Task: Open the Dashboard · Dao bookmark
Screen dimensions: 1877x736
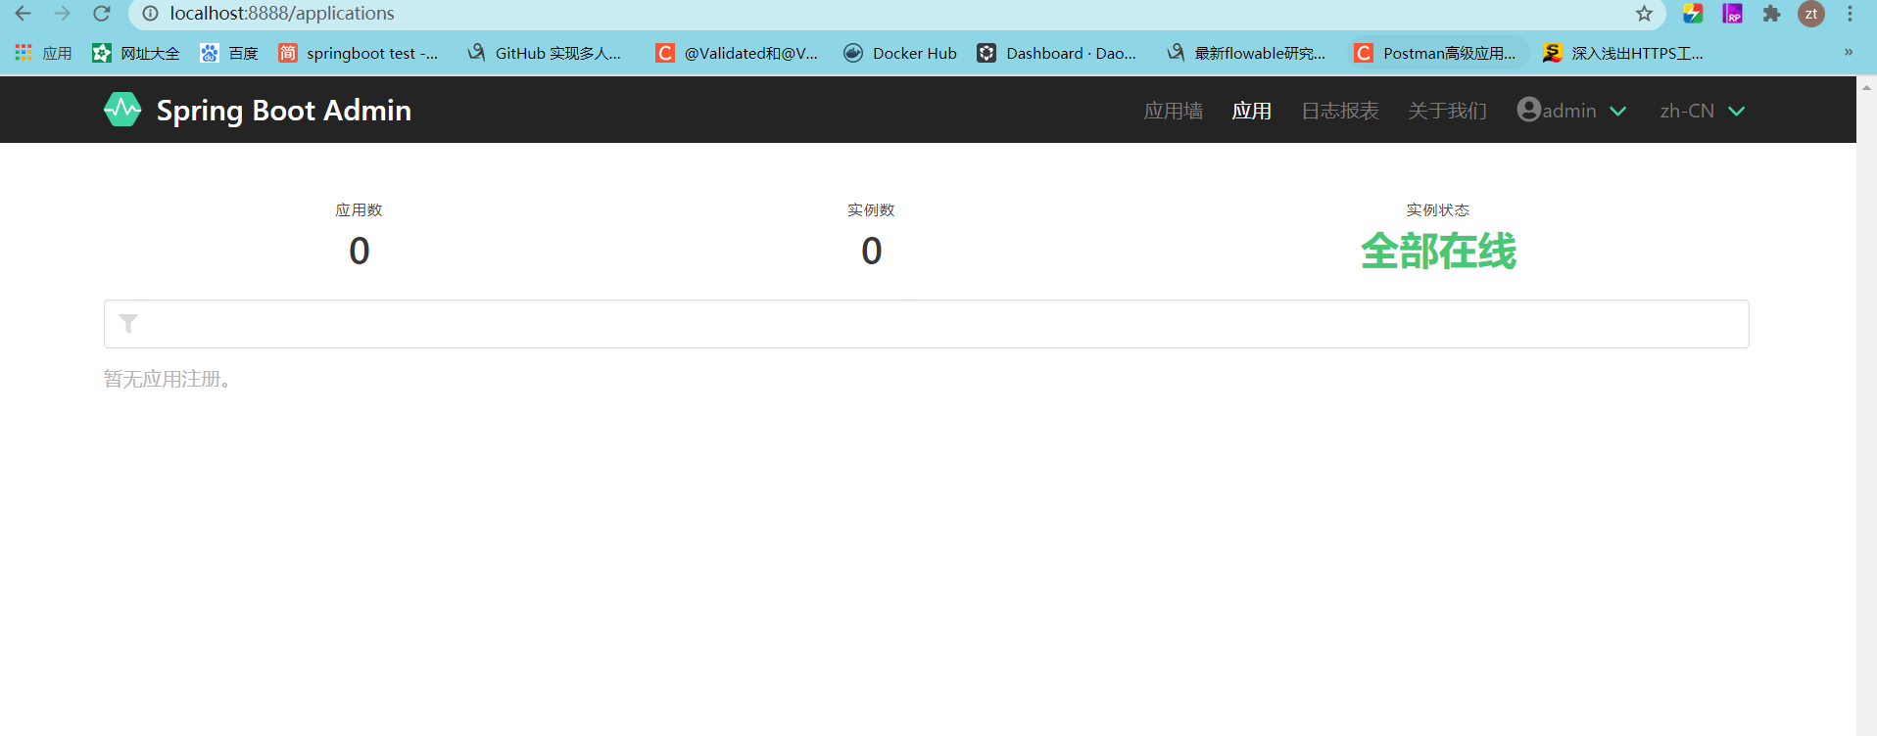Action: [x=1057, y=53]
